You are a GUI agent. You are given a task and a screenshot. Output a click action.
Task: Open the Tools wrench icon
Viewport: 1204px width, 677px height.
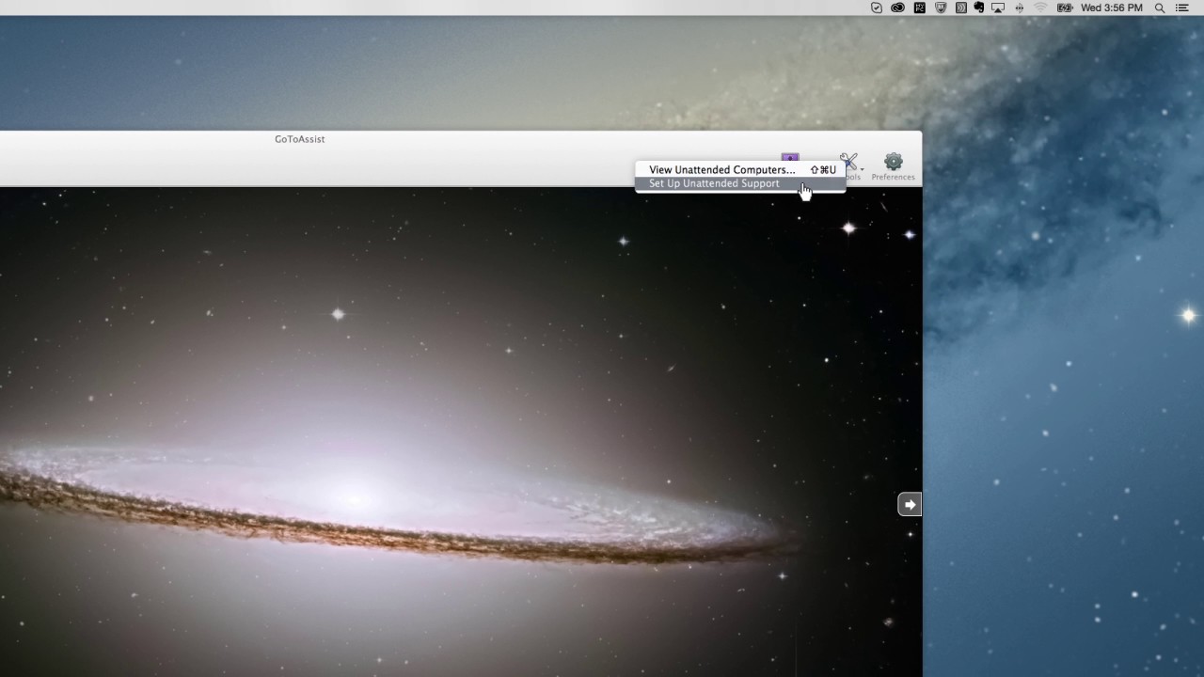pyautogui.click(x=848, y=162)
